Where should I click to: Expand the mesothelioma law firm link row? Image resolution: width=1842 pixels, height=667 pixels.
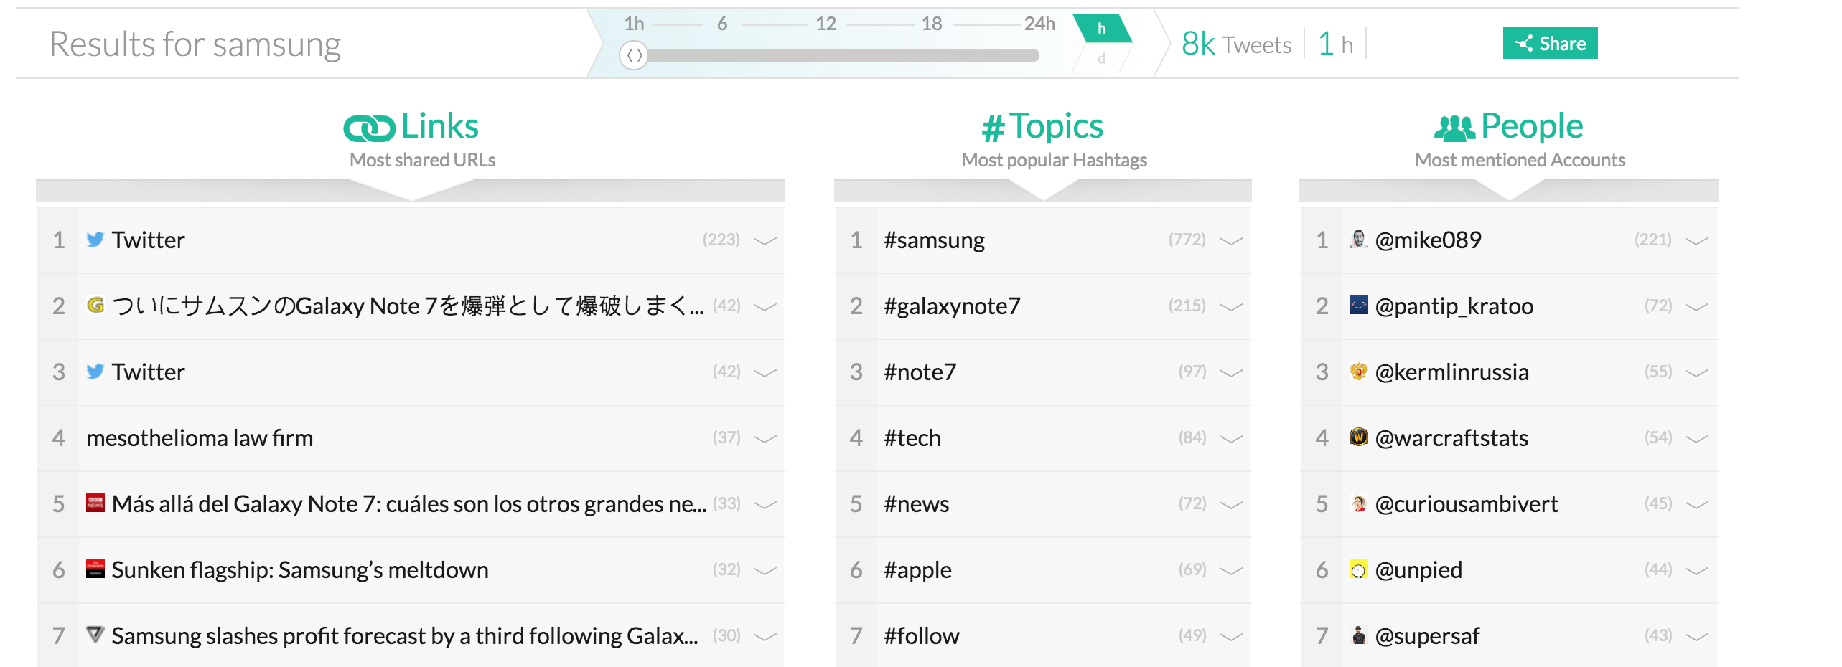[765, 439]
